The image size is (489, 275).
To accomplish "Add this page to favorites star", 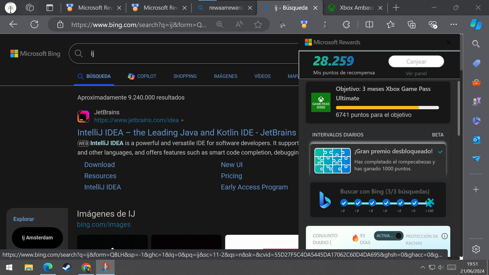I will click(x=258, y=24).
